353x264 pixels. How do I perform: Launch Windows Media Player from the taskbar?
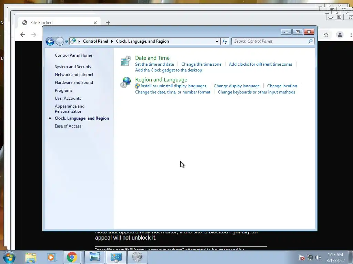pos(51,257)
